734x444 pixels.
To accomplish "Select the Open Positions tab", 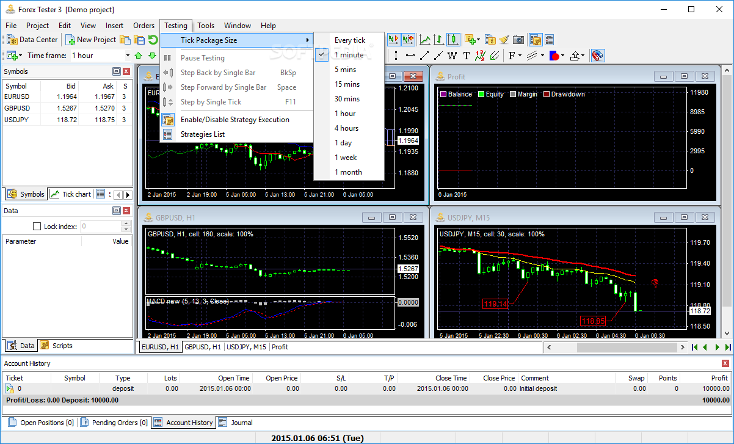I will coord(41,423).
